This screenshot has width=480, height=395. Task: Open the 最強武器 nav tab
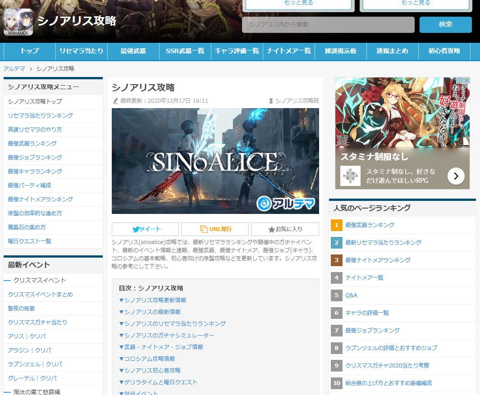[x=133, y=51]
